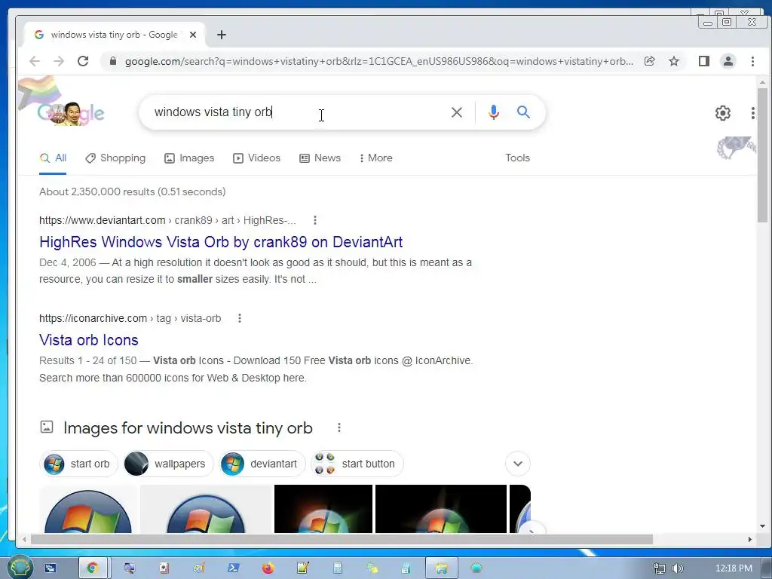Viewport: 772px width, 579px height.
Task: Open options for the deviantart.com result
Action: 315,220
